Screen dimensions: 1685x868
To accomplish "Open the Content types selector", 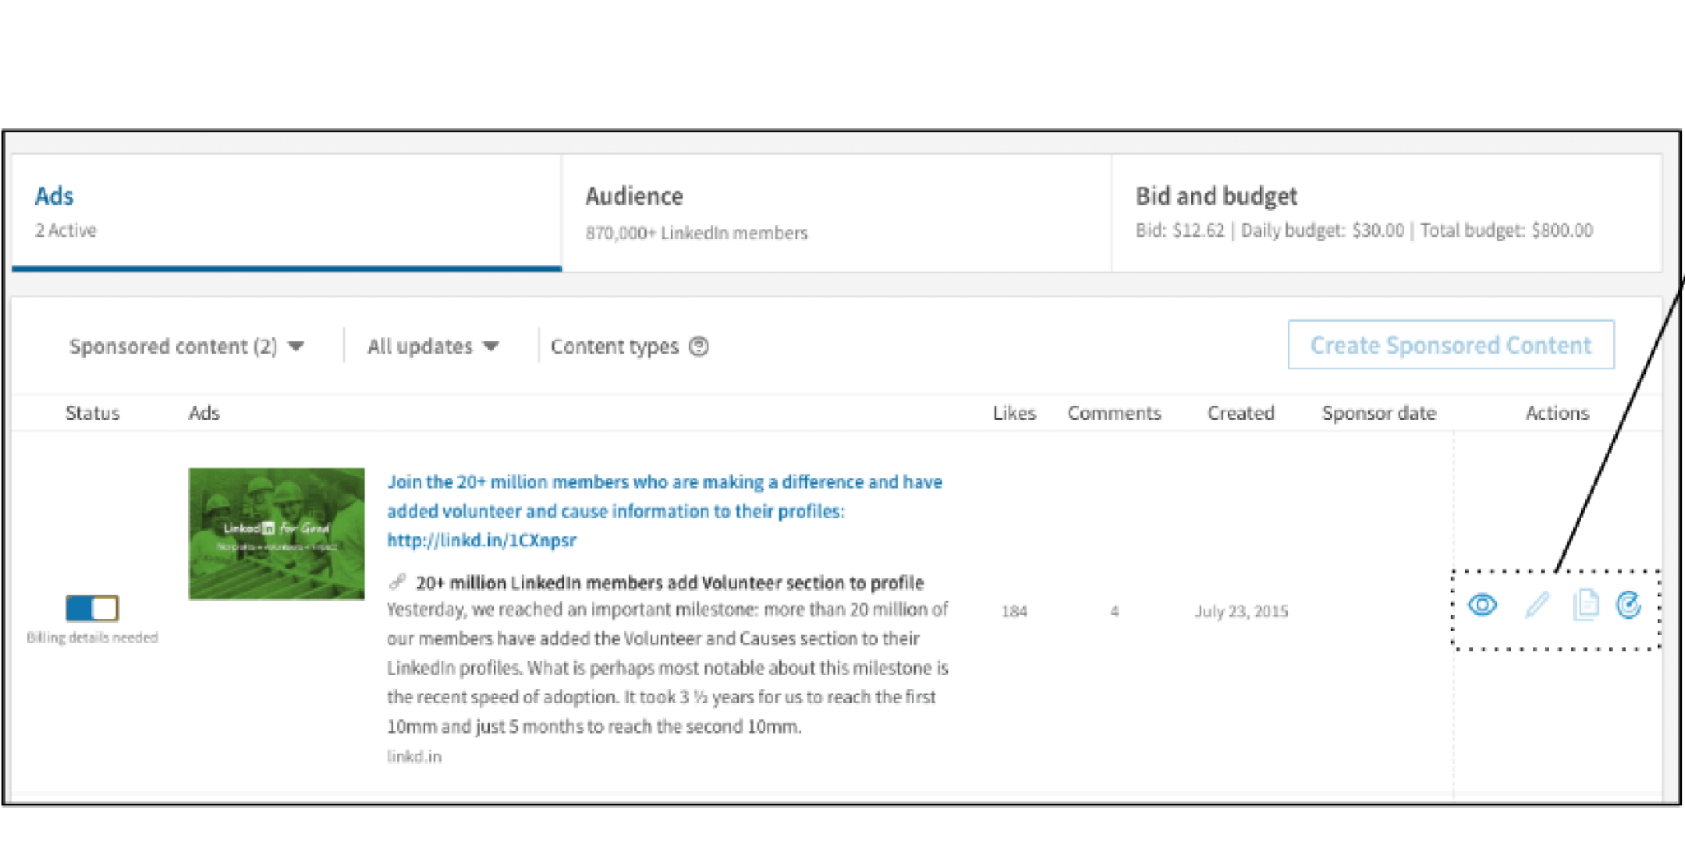I will click(615, 346).
